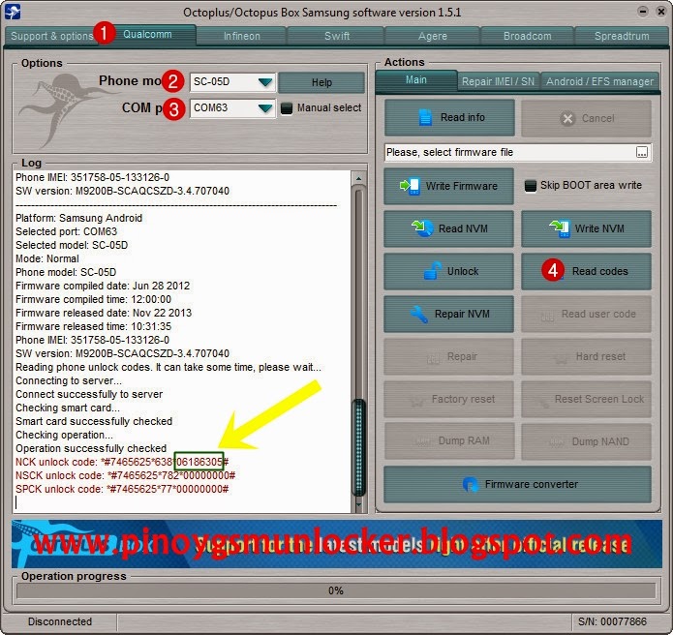This screenshot has width=673, height=635.
Task: Open the Spreadtrum tab
Action: pos(622,36)
